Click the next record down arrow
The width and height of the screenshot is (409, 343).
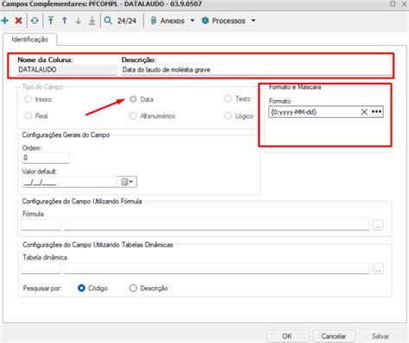(x=79, y=21)
